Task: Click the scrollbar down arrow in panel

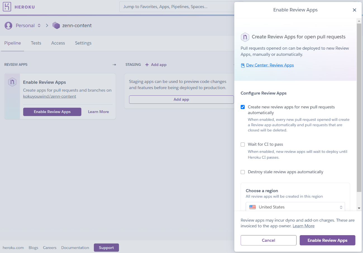Action: point(359,208)
